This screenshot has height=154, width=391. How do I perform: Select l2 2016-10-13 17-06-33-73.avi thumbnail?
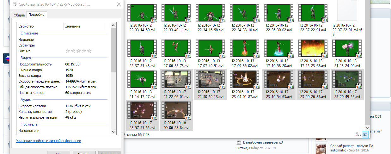click(176, 48)
